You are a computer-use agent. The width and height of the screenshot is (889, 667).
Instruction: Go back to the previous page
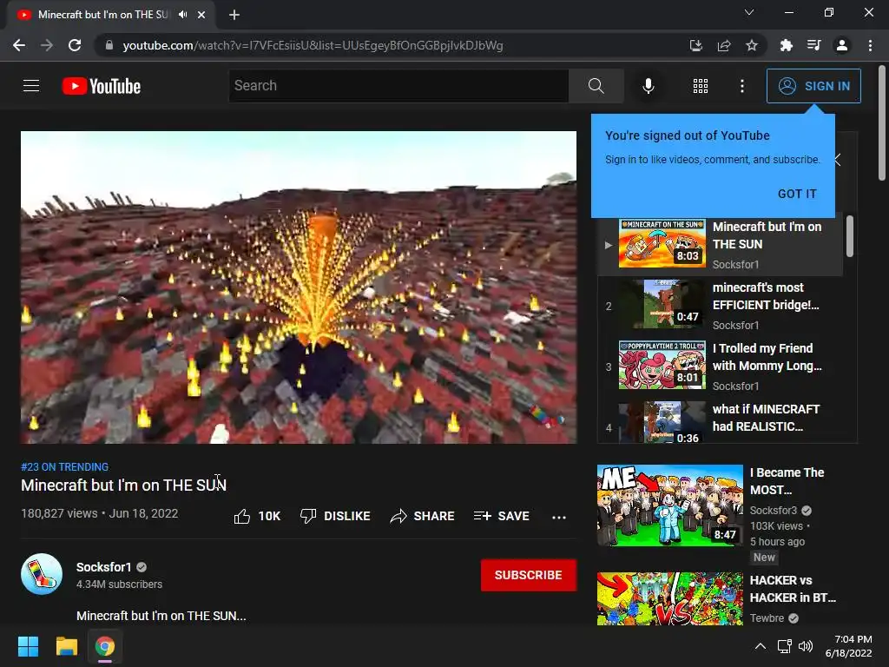pyautogui.click(x=19, y=45)
